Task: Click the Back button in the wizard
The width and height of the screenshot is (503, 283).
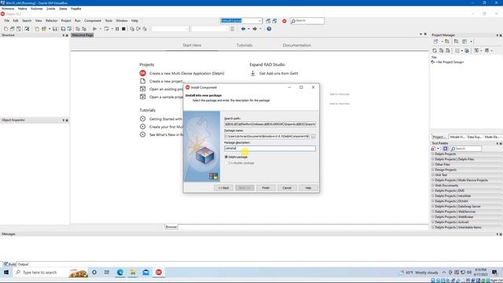Action: tap(223, 188)
